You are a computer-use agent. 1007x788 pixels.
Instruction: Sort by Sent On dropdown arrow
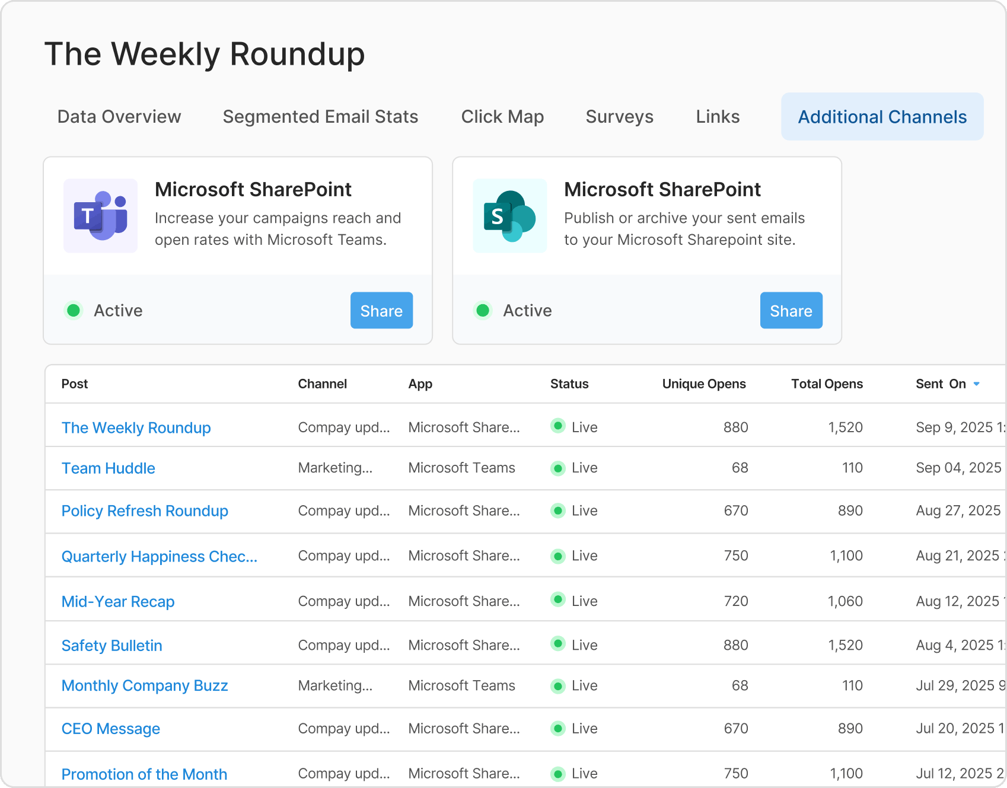click(x=976, y=384)
